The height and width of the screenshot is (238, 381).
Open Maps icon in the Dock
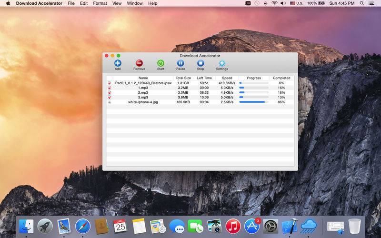(158, 227)
